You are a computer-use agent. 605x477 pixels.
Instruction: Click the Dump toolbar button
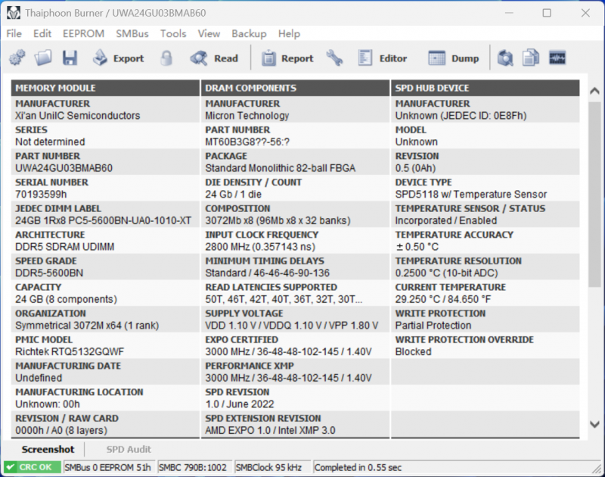(x=455, y=58)
